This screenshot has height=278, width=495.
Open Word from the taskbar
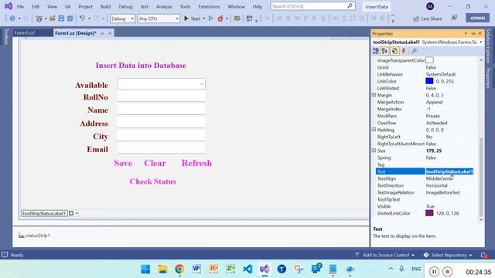coord(196,269)
